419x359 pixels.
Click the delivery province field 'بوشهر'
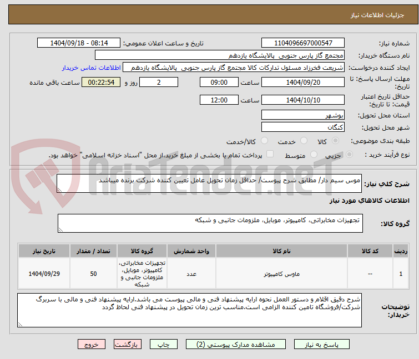click(x=303, y=115)
